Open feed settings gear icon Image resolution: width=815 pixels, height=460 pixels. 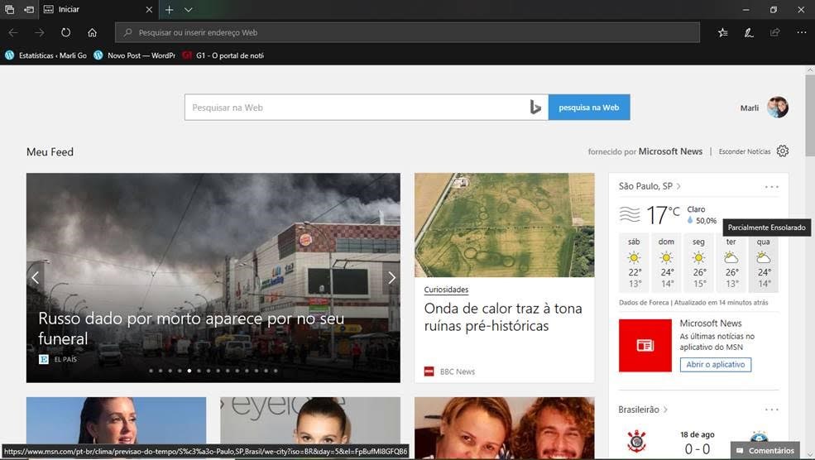(x=783, y=151)
